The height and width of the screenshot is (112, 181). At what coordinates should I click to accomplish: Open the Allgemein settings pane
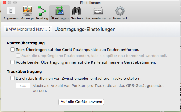point(11,13)
